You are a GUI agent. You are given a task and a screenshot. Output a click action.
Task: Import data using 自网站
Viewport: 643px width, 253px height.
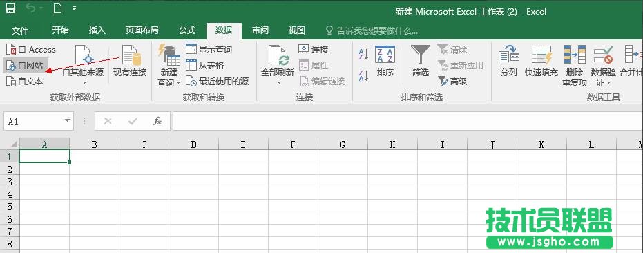[25, 65]
